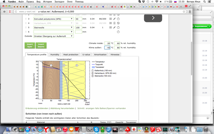Open the Steinwolle material dropdown
Screen dimensions: 214x134
[53, 28]
